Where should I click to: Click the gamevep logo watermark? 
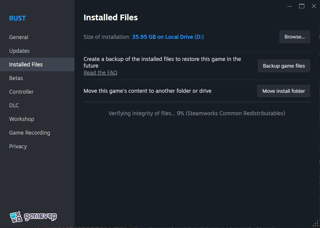pos(33,217)
